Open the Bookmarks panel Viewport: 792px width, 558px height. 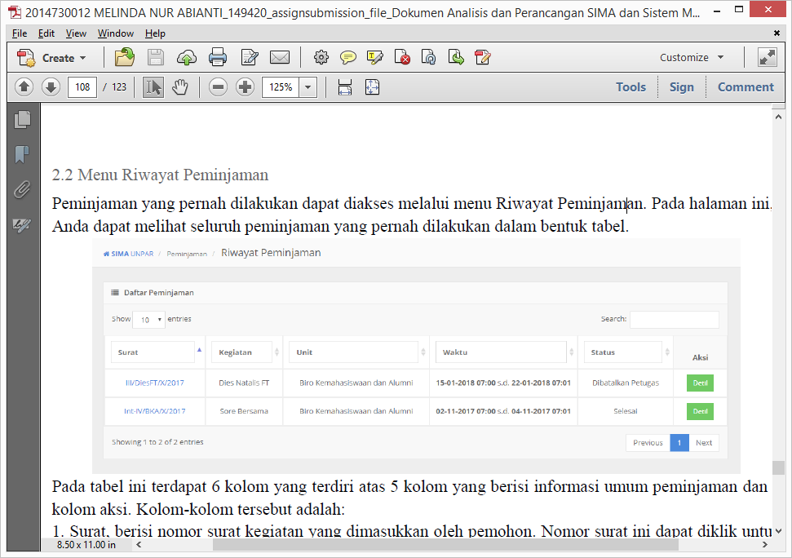pyautogui.click(x=22, y=154)
